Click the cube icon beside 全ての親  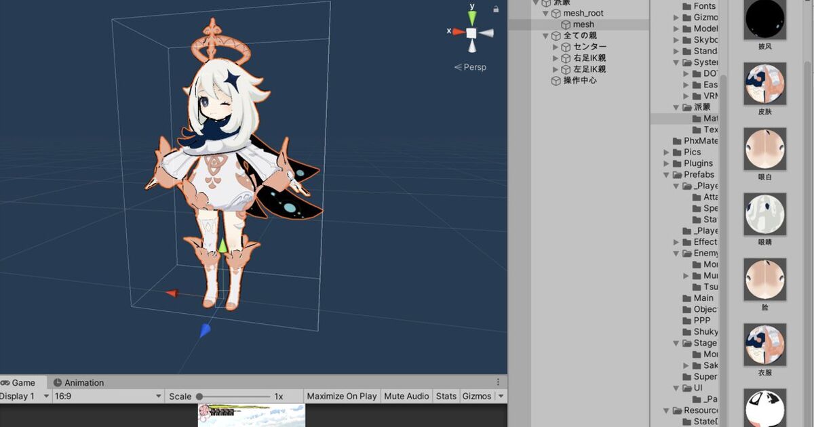point(556,35)
